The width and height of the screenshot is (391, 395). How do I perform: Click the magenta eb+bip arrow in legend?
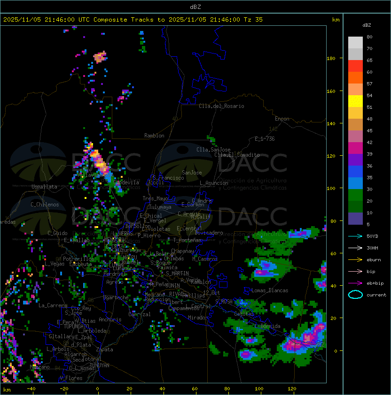click(x=355, y=283)
